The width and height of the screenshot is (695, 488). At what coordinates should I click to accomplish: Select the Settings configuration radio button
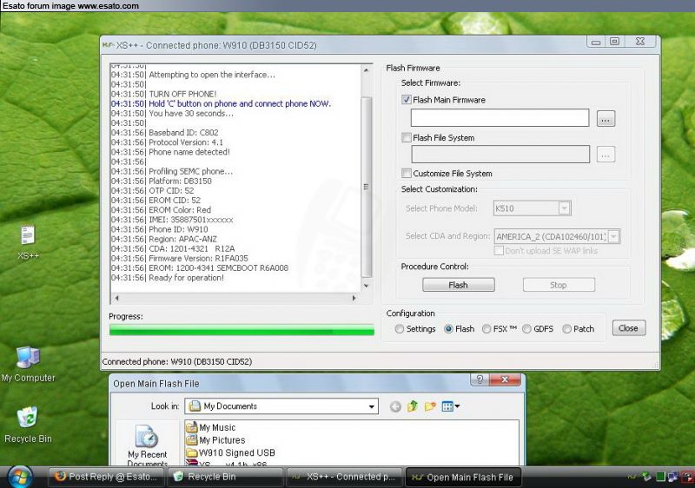(x=400, y=329)
